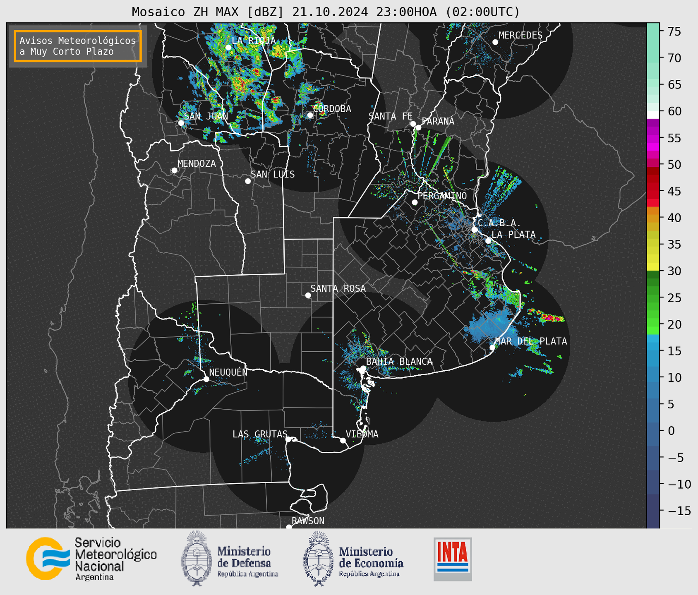Click the MAR DEL PLATA marker dot
The width and height of the screenshot is (698, 595).
[x=492, y=348]
